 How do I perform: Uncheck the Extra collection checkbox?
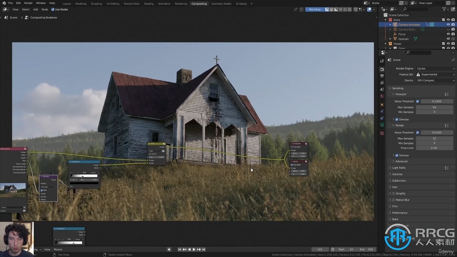click(443, 20)
